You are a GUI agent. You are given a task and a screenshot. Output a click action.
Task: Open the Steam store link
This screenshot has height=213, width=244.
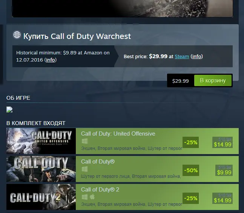(182, 56)
